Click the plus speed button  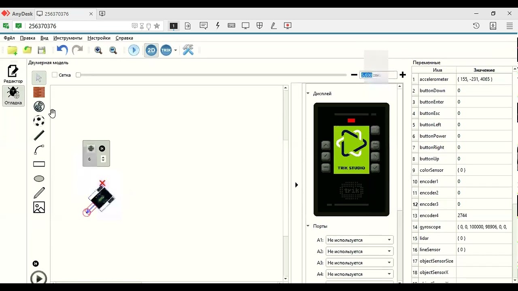pos(403,75)
